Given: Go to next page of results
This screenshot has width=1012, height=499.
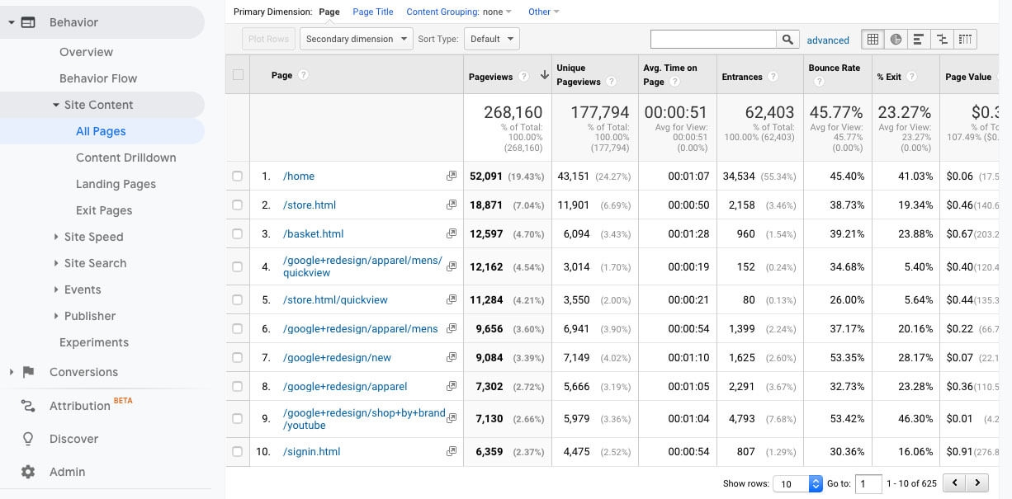Looking at the screenshot, I should coord(977,483).
